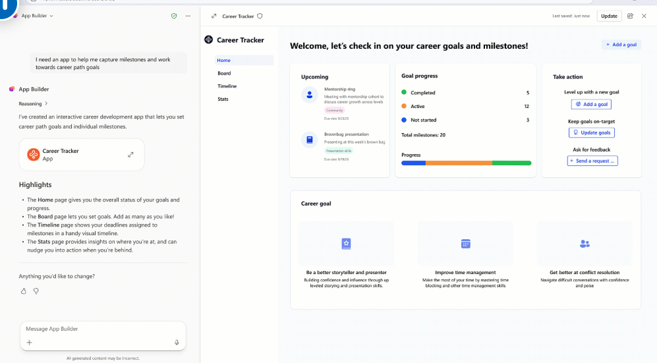This screenshot has height=363, width=657.
Task: Click the Improve time management calendar icon
Action: [465, 244]
